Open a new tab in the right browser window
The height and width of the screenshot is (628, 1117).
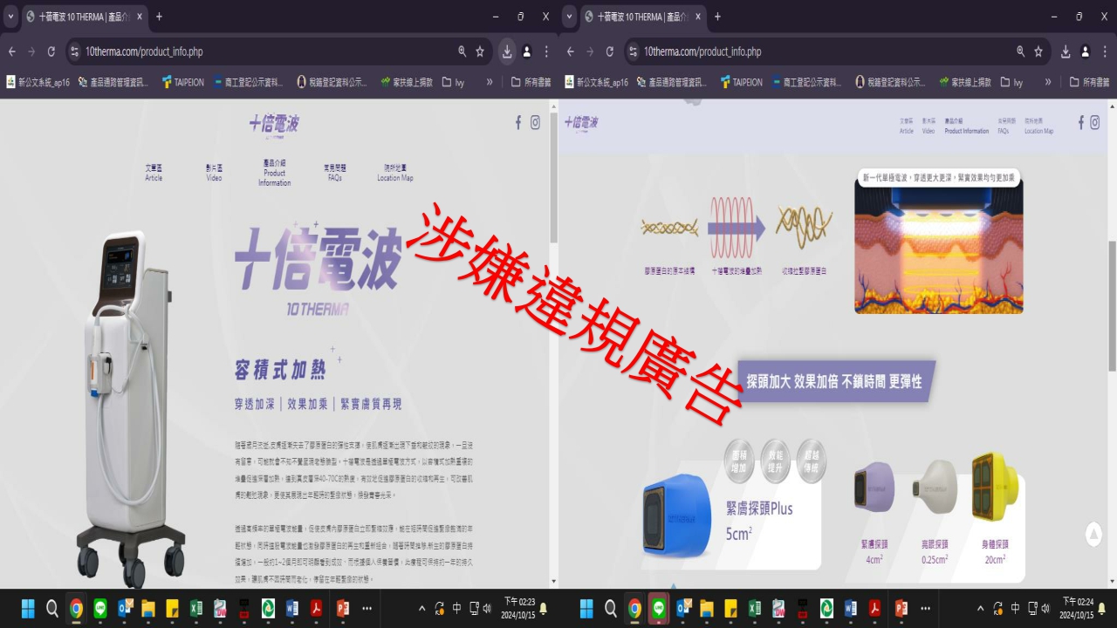[717, 17]
